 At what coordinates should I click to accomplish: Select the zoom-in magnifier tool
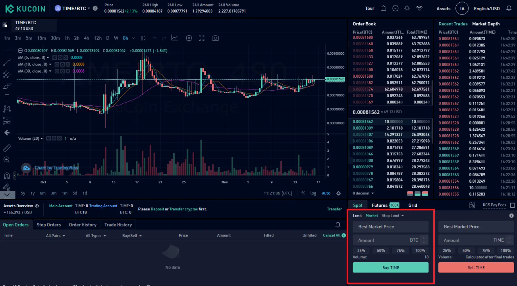point(7,160)
